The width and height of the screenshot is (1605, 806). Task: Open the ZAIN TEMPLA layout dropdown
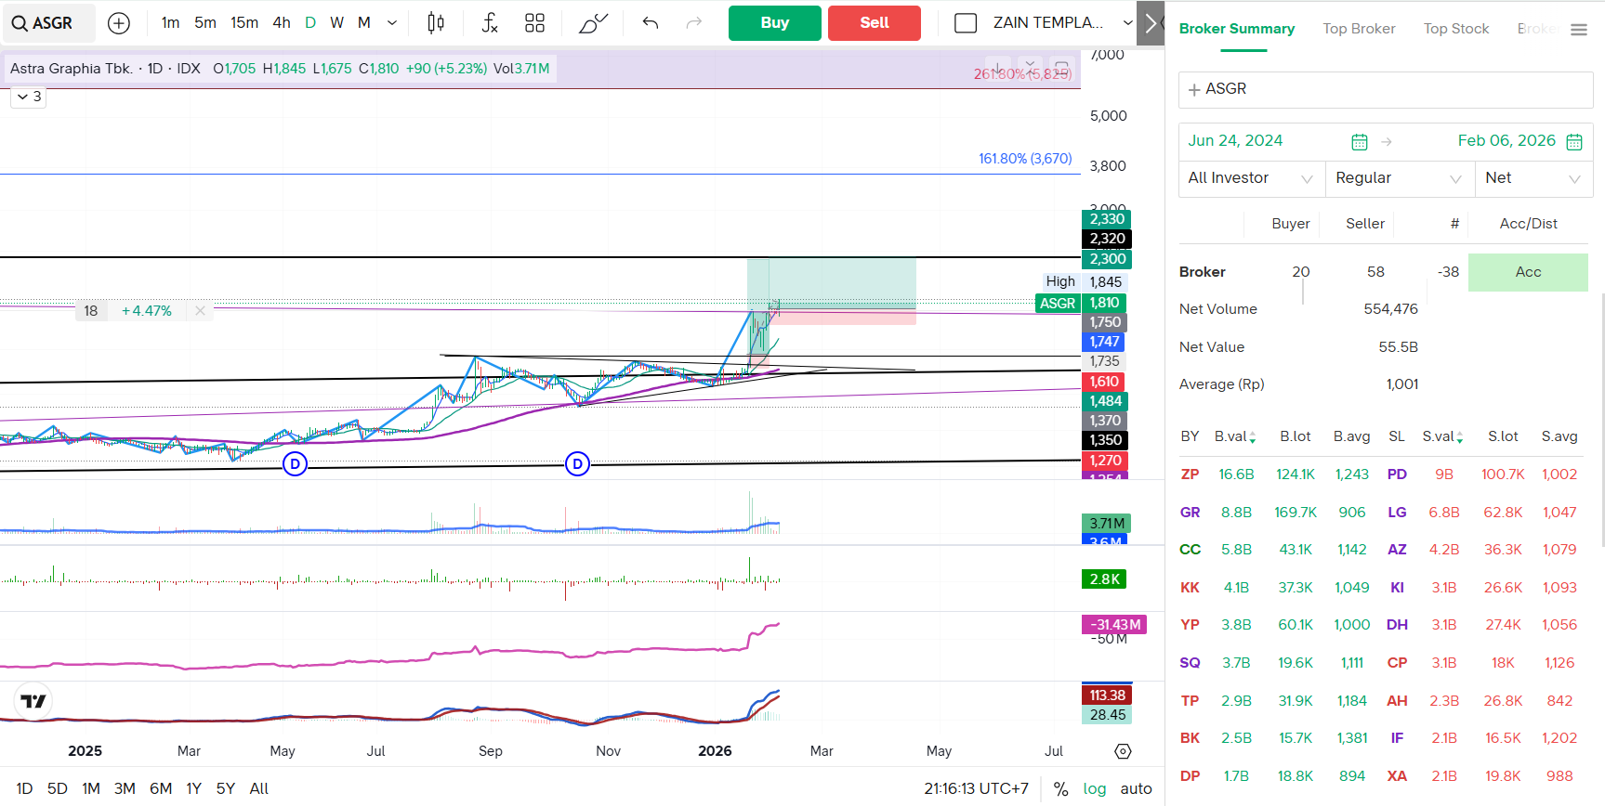pyautogui.click(x=1127, y=23)
